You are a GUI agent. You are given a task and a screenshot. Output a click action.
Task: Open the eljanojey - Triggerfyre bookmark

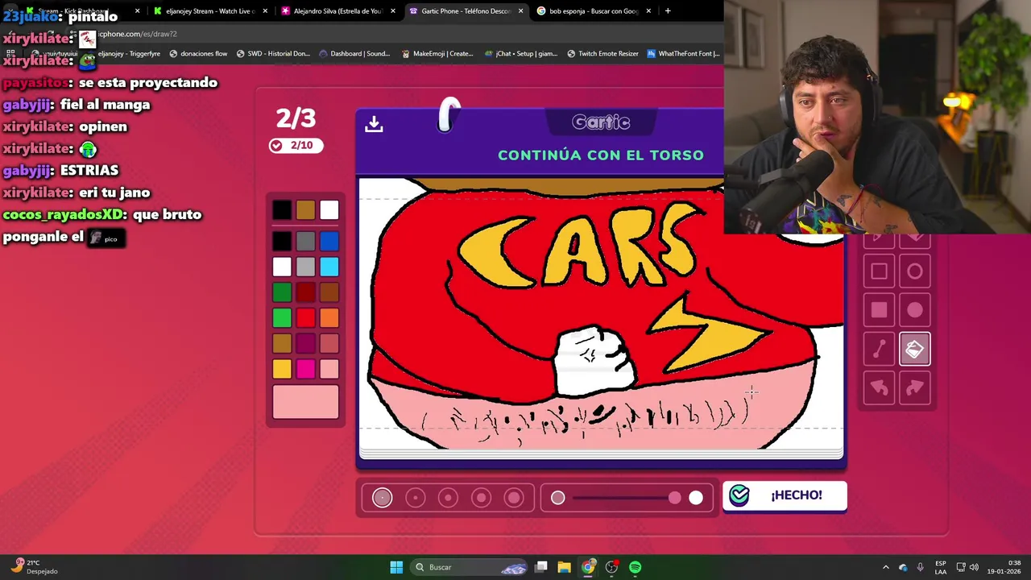point(122,54)
